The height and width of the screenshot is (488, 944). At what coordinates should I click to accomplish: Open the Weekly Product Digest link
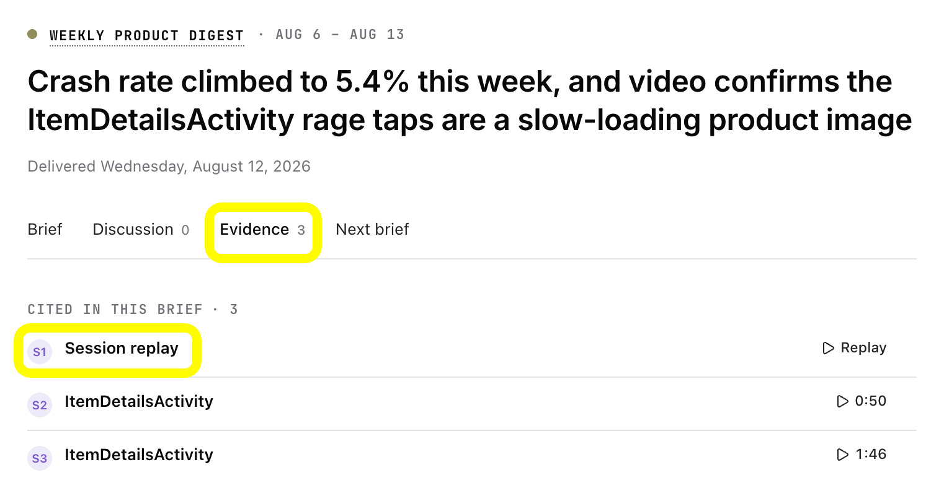(147, 36)
